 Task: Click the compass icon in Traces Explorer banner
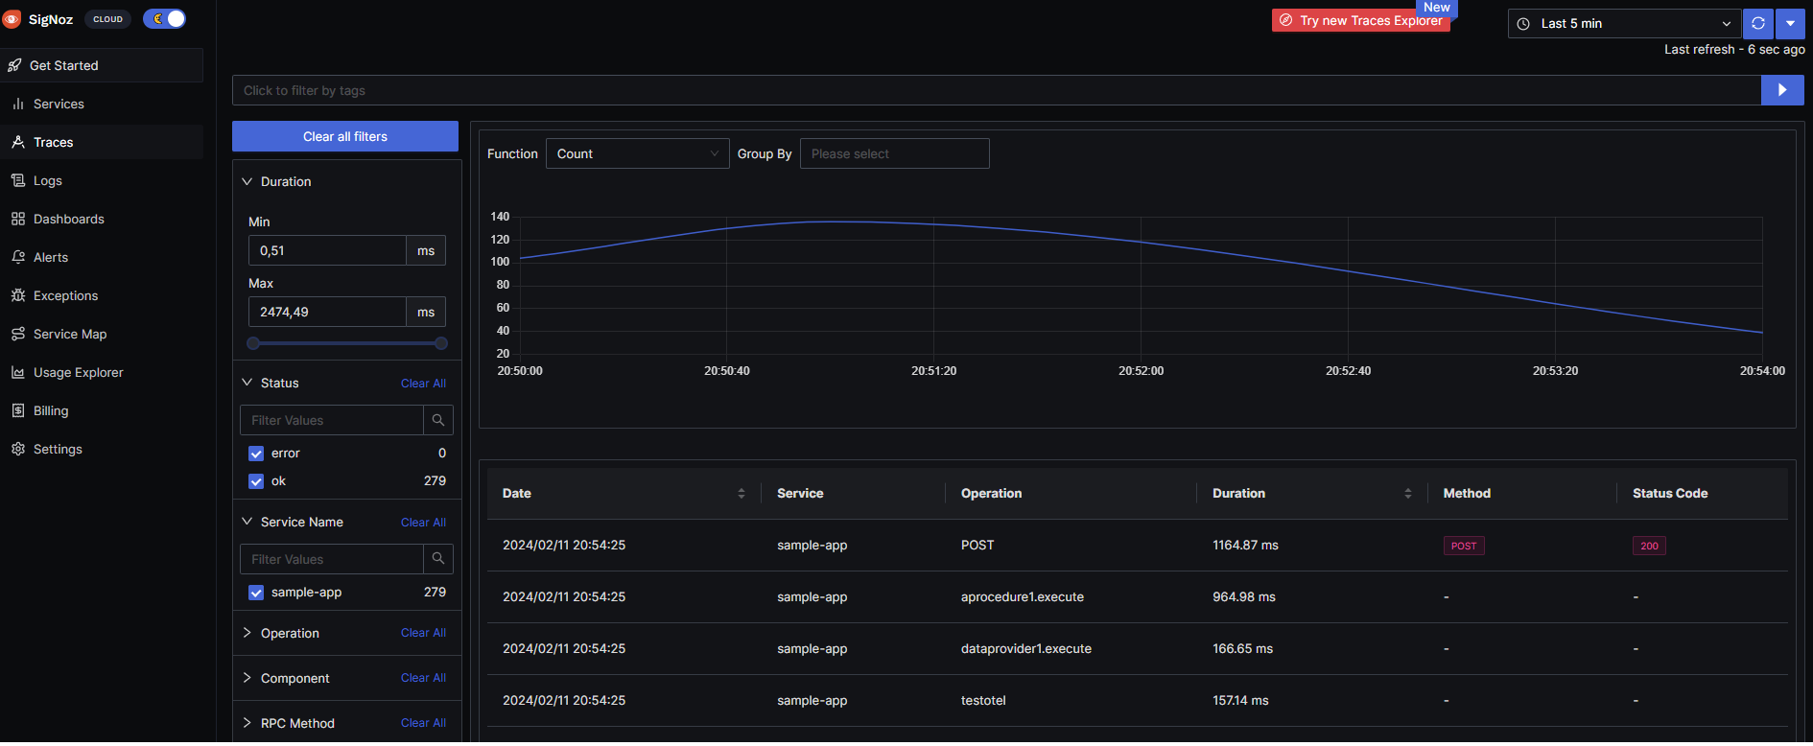(1286, 20)
